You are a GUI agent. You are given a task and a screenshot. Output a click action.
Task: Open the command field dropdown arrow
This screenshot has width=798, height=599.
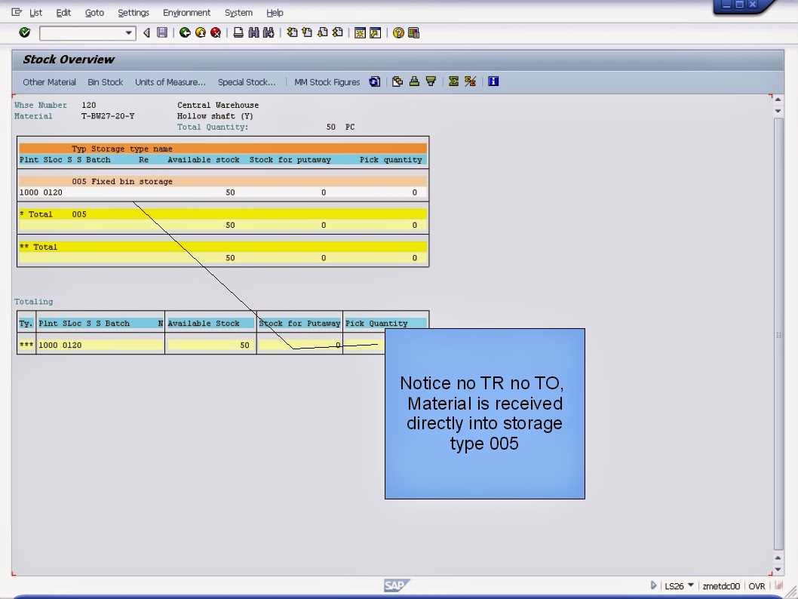point(130,32)
